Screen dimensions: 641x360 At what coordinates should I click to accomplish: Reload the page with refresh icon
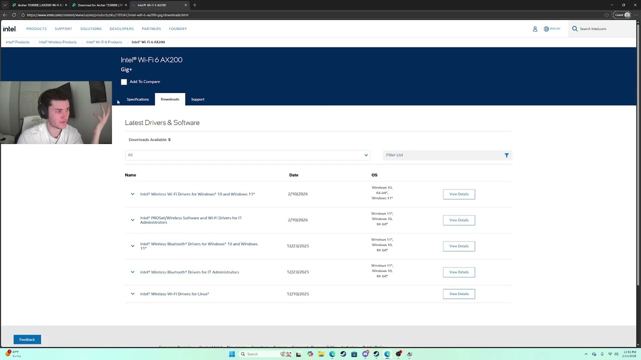[14, 15]
